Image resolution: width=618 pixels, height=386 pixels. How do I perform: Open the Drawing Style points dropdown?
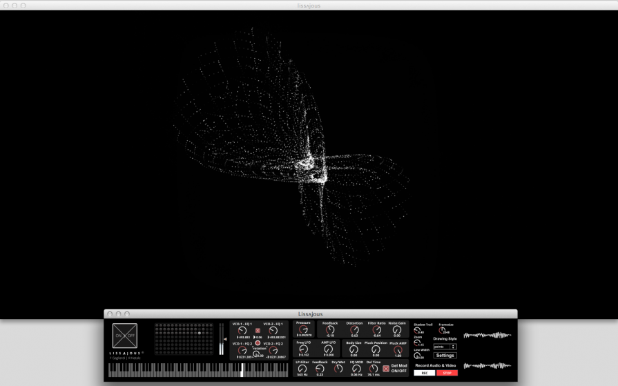click(445, 347)
